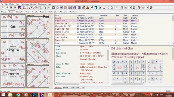Click the golden key icon
174x97 pixels.
click(x=117, y=8)
